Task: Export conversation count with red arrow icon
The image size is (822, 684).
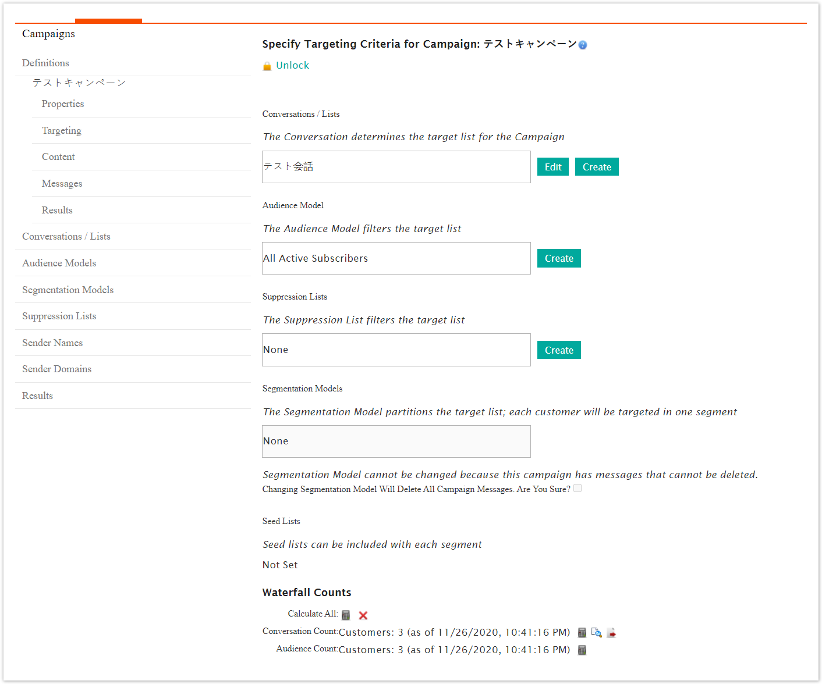Action: (x=611, y=632)
